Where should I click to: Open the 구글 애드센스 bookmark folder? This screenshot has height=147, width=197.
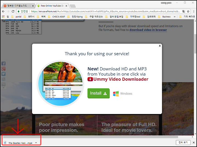[x=94, y=17]
